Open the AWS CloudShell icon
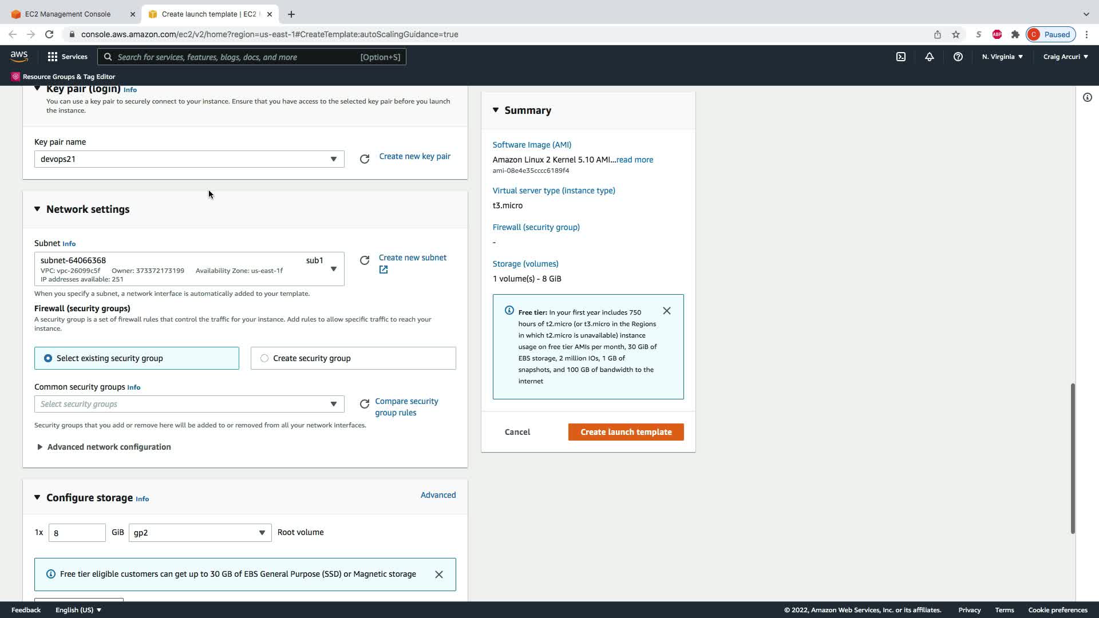Viewport: 1099px width, 618px height. pos(901,57)
